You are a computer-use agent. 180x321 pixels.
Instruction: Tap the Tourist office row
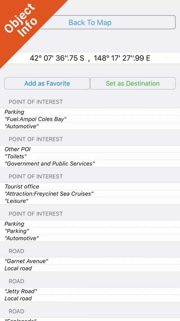[x=90, y=186]
